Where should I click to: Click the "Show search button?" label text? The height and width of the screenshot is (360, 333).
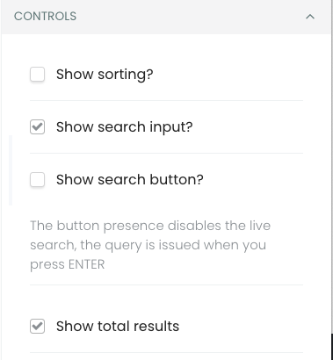pyautogui.click(x=130, y=179)
